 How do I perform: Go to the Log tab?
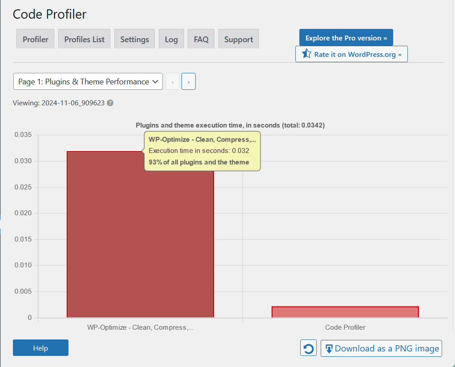point(171,39)
